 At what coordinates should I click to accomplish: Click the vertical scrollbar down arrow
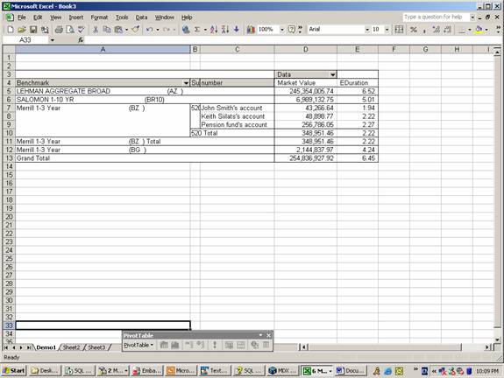(x=497, y=339)
